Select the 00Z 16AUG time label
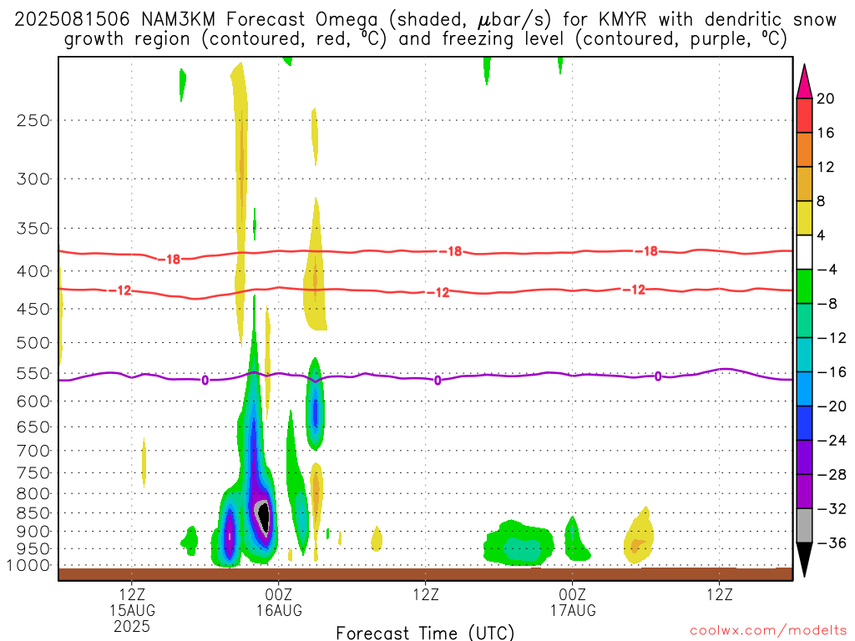This screenshot has height=641, width=855. [x=279, y=603]
